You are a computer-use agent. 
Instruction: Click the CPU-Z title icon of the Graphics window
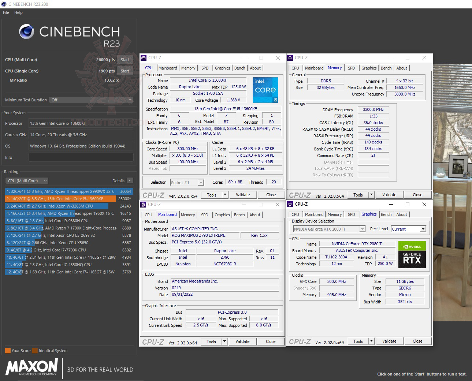point(290,204)
